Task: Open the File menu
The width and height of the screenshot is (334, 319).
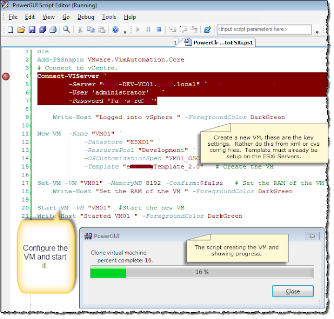Action: pyautogui.click(x=13, y=17)
